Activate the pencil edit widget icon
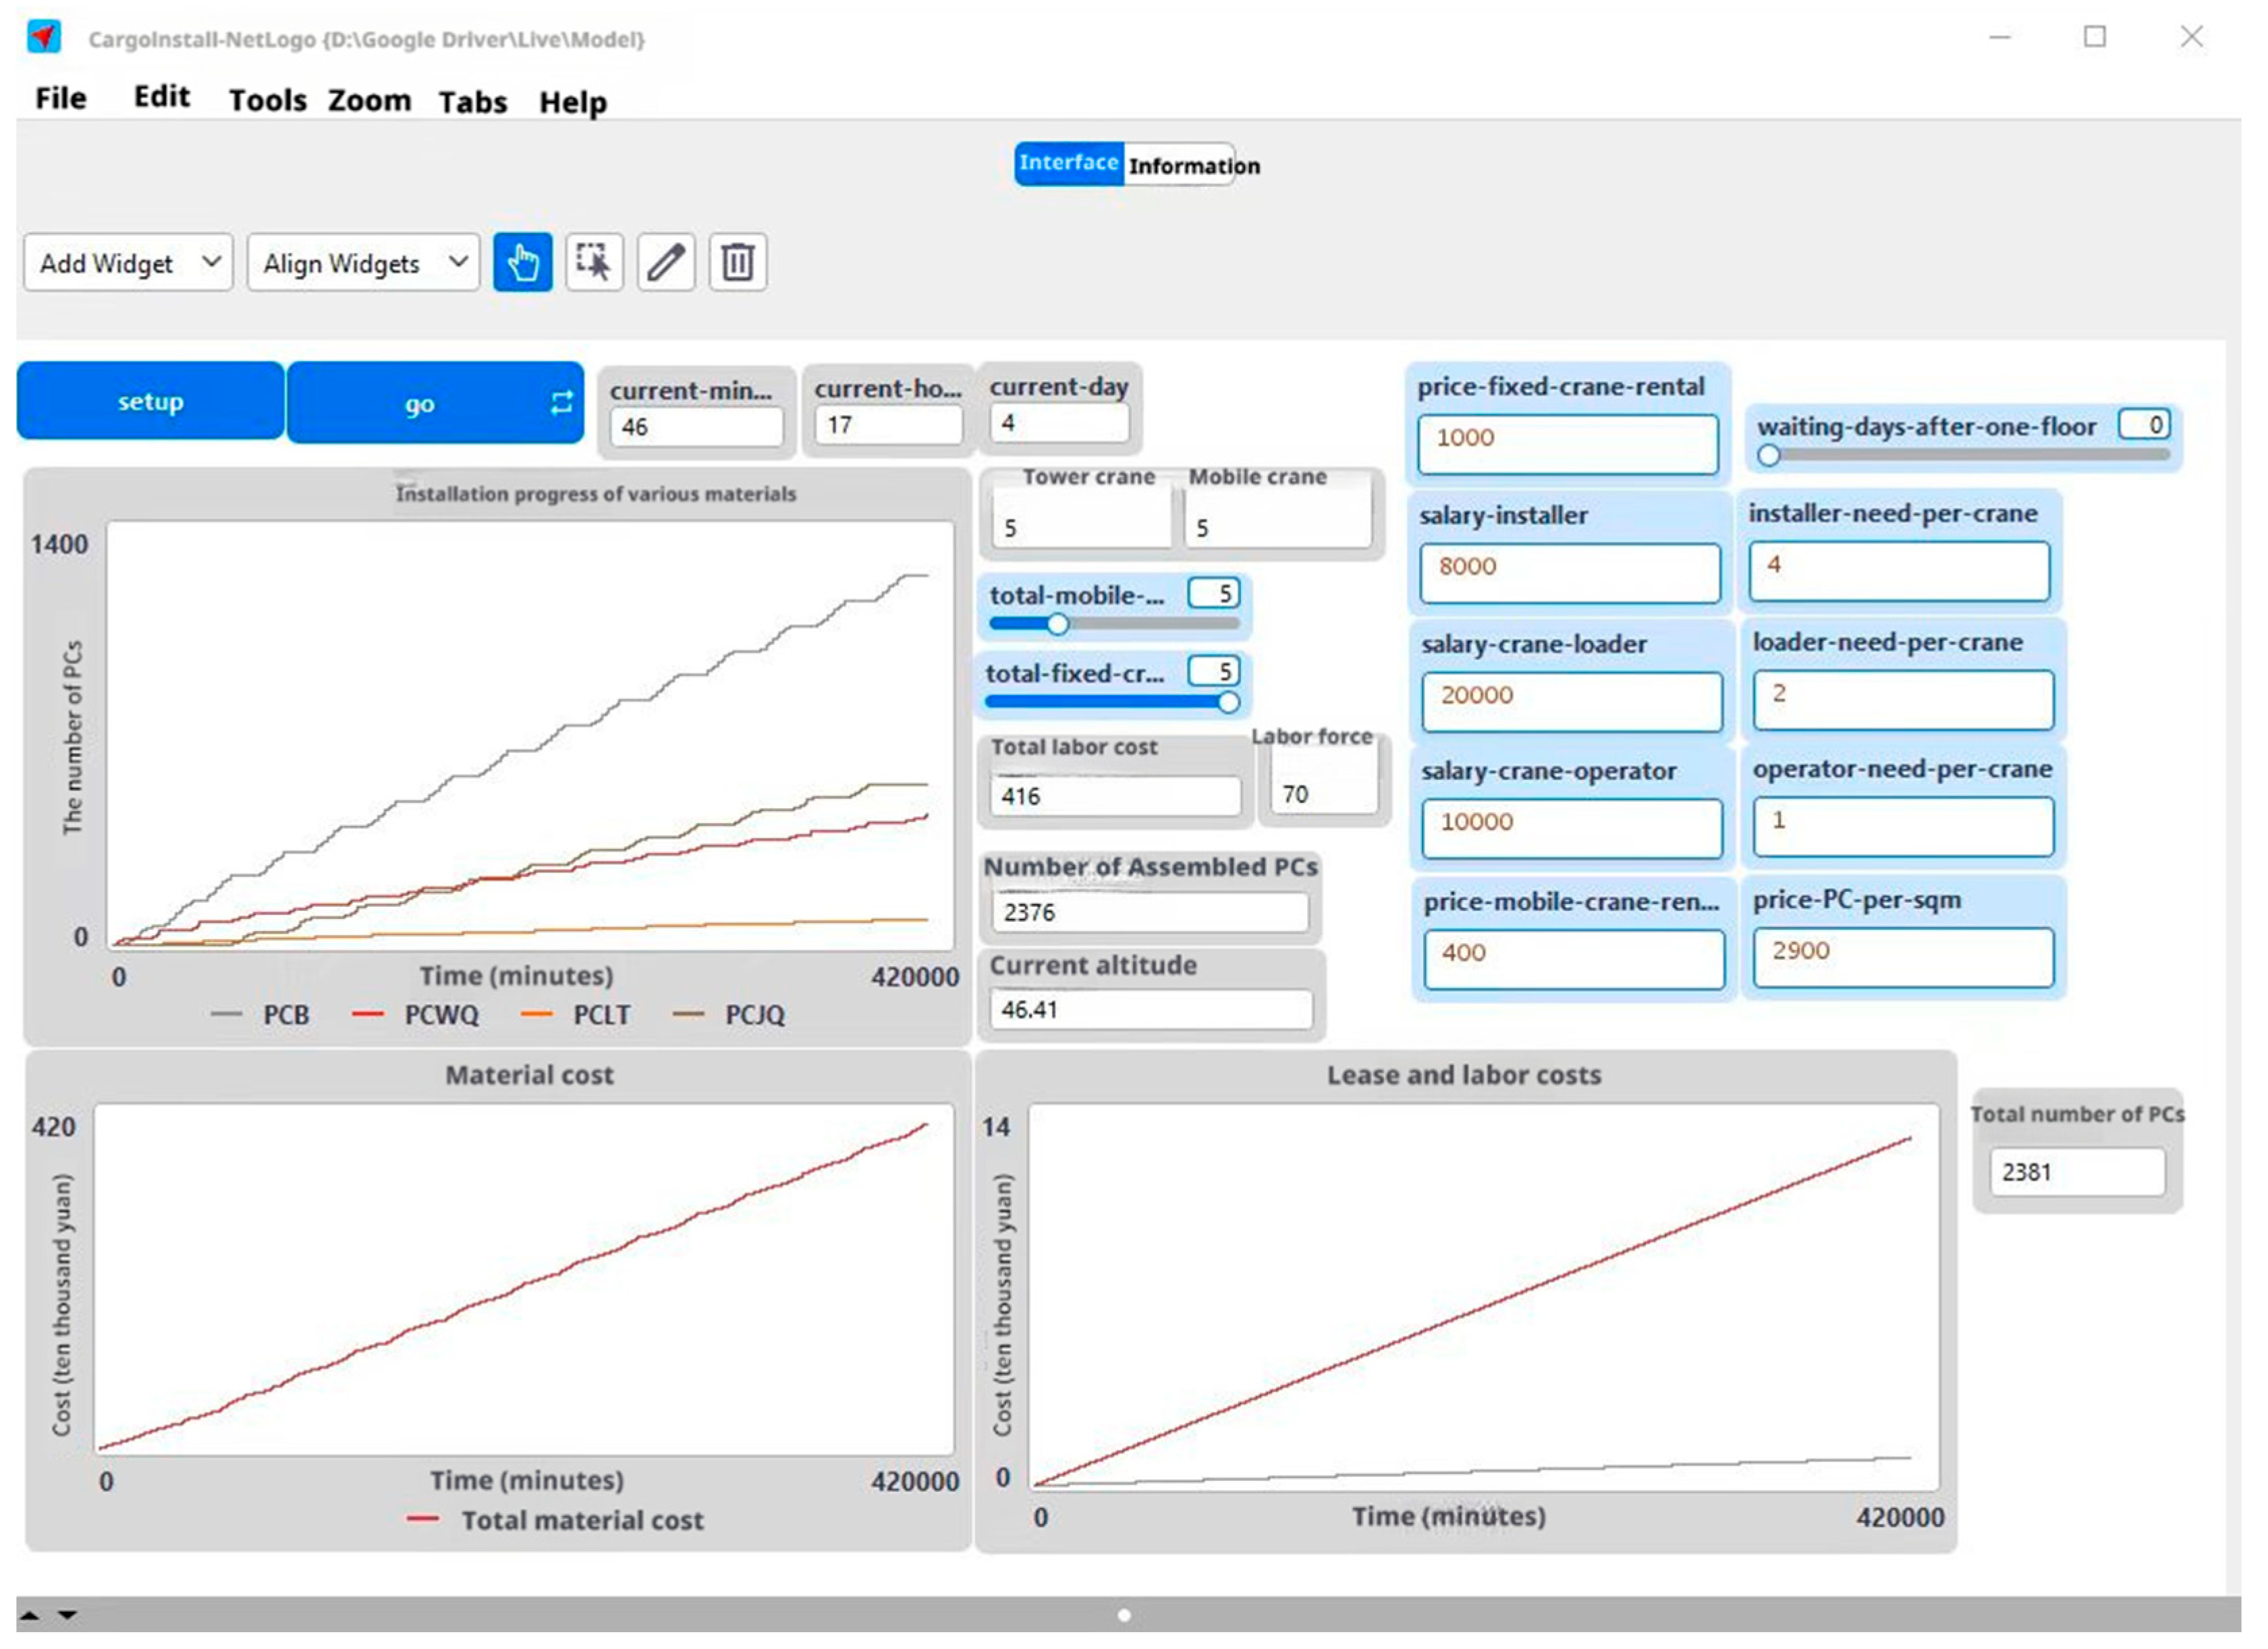 666,263
